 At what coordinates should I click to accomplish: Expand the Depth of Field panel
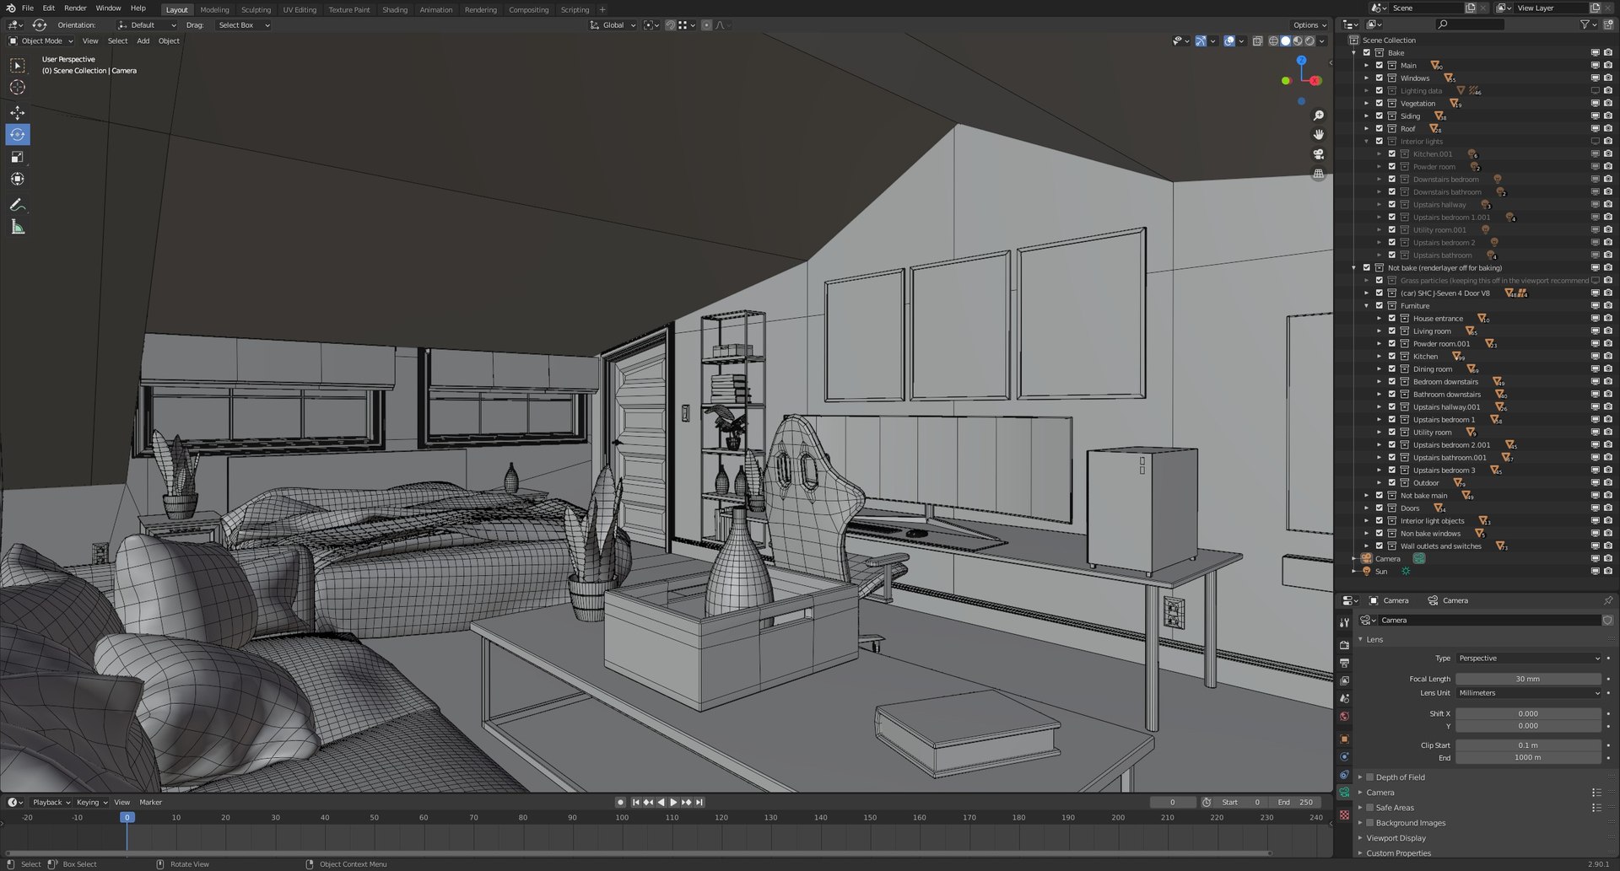1360,777
